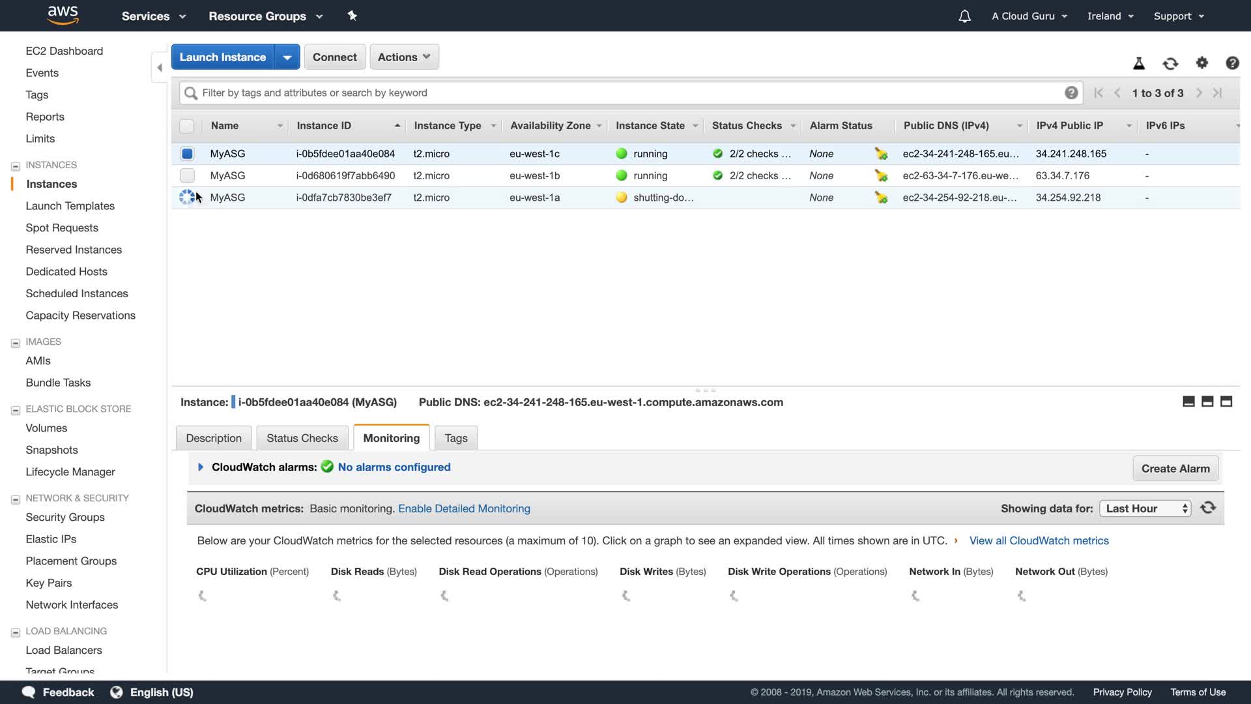Click Enable Detailed Monitoring link
Viewport: 1251px width, 704px height.
464,508
